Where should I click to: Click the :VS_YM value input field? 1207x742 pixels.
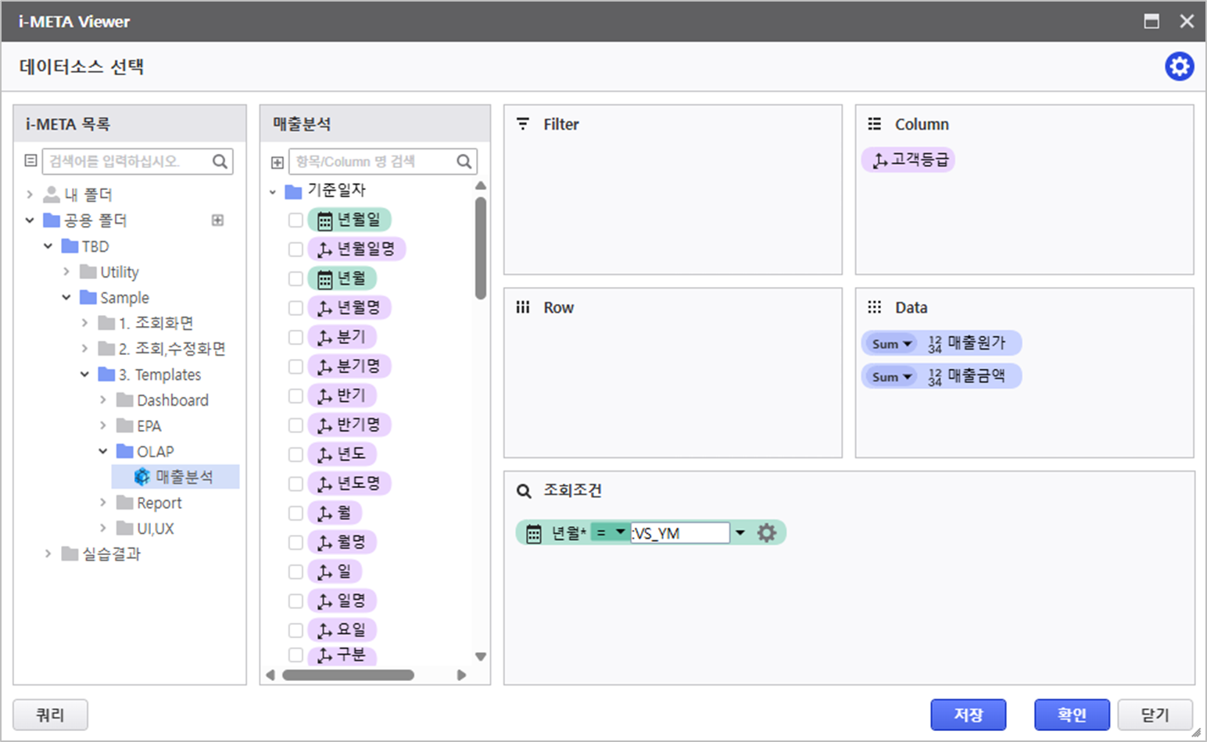pyautogui.click(x=680, y=533)
